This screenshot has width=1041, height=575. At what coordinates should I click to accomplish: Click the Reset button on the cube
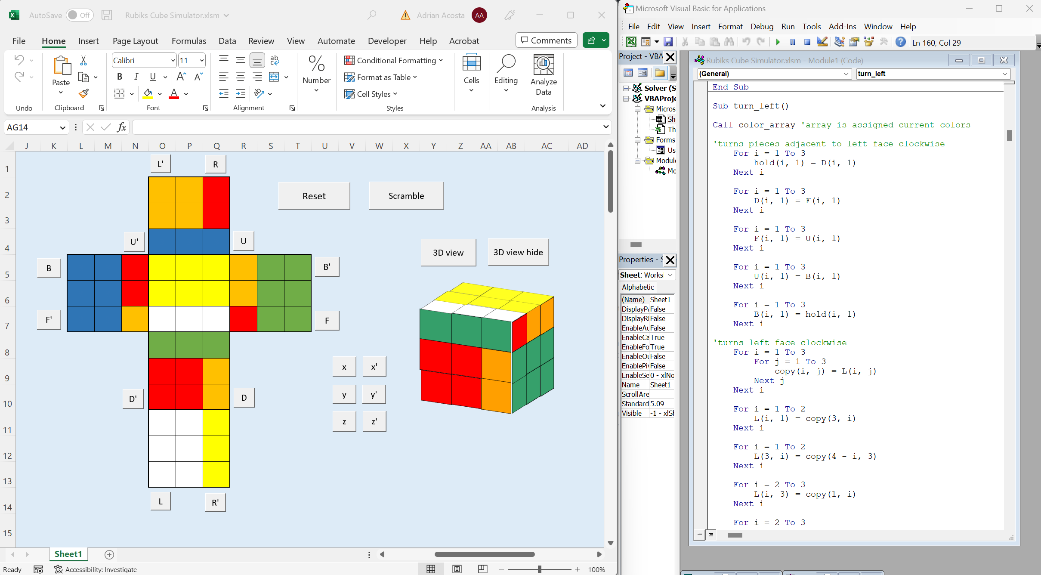pos(313,195)
